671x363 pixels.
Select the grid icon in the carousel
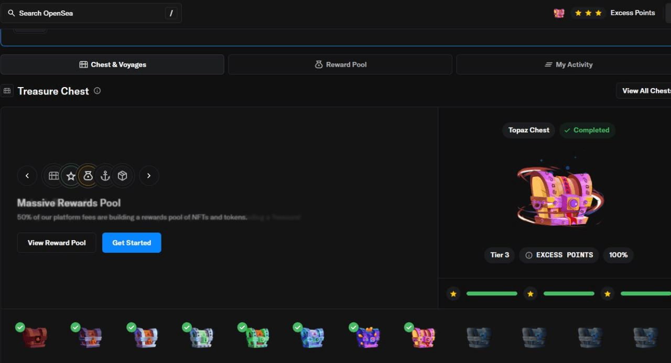(x=53, y=176)
